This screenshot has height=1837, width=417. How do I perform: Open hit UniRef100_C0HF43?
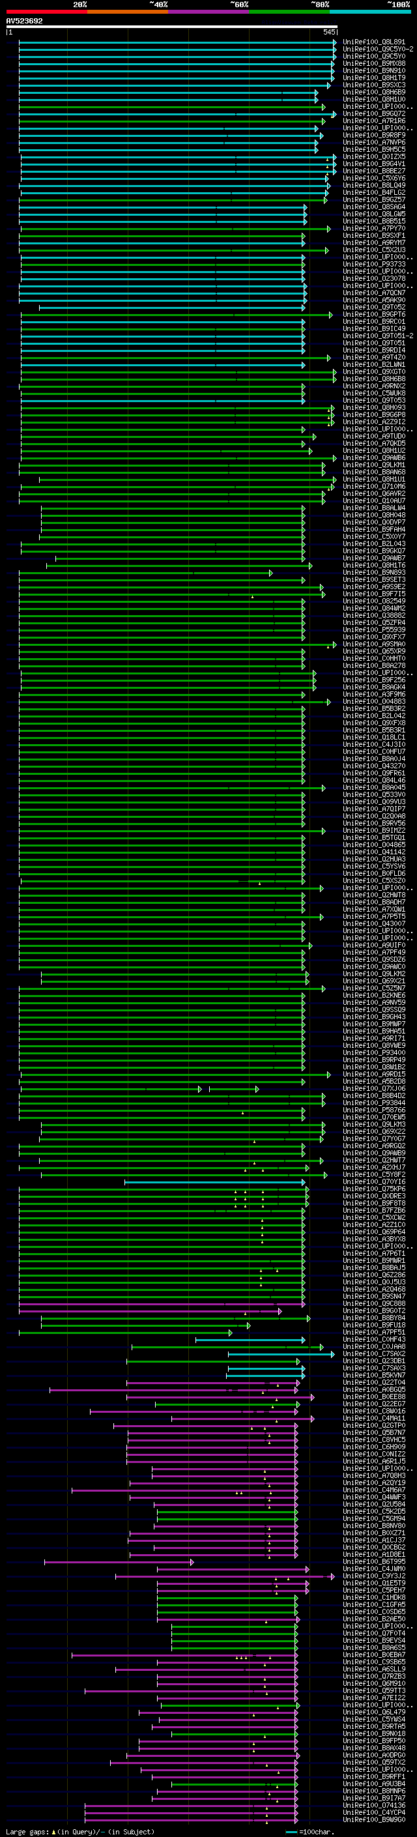pyautogui.click(x=373, y=1340)
